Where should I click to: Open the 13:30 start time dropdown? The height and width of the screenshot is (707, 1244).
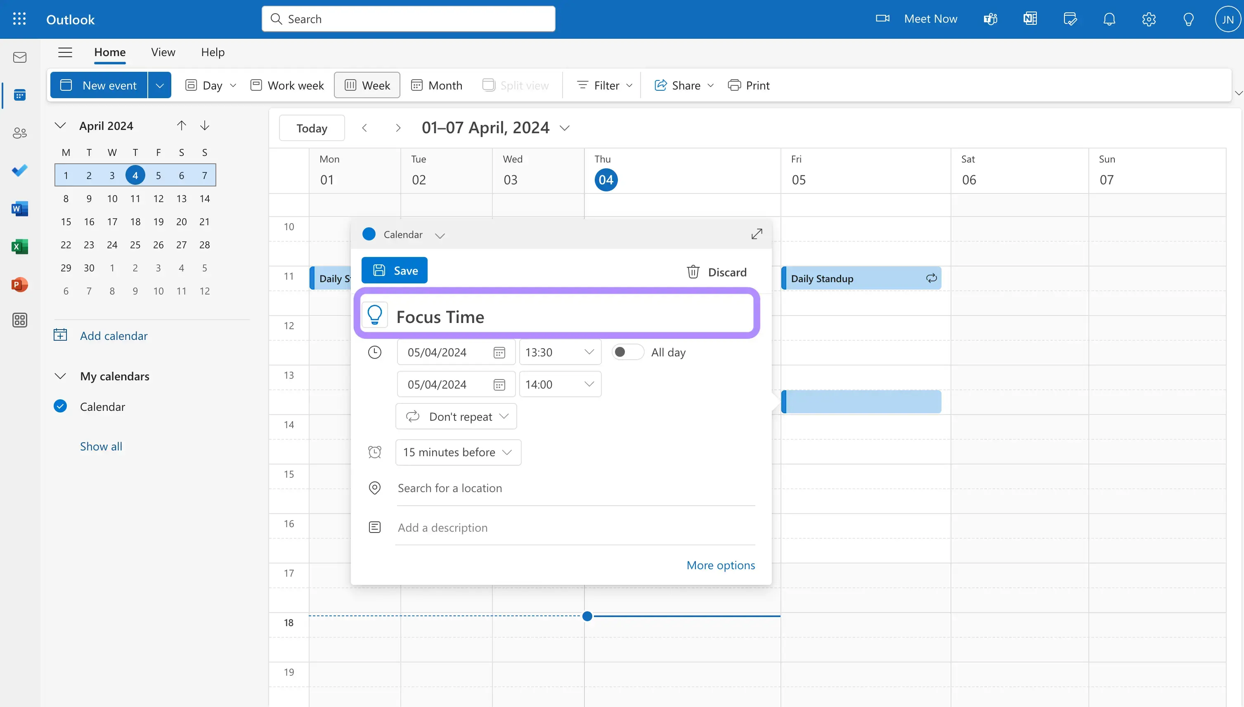(560, 352)
